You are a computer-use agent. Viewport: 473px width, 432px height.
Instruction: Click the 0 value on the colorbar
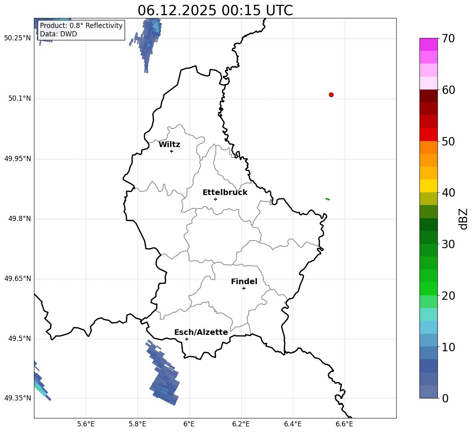click(445, 398)
